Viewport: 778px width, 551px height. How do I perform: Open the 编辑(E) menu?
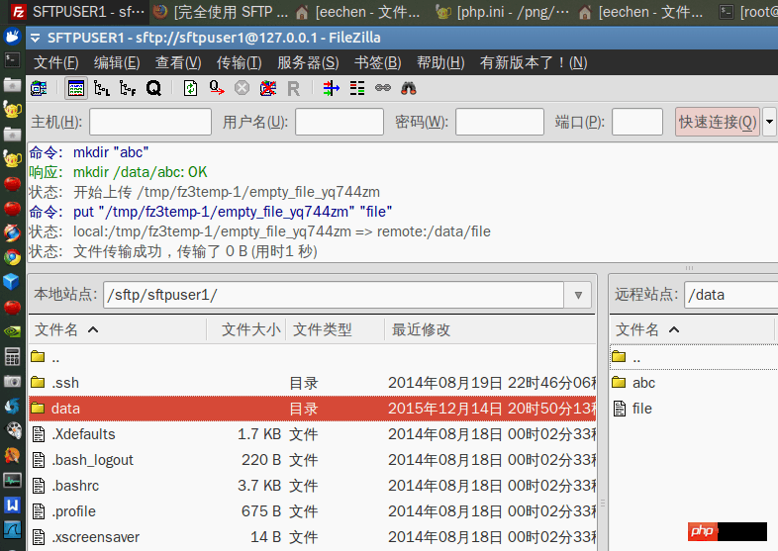coord(117,62)
